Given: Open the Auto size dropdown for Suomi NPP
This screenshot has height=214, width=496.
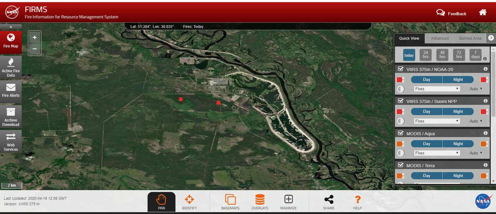Looking at the screenshot, I should coord(476,121).
